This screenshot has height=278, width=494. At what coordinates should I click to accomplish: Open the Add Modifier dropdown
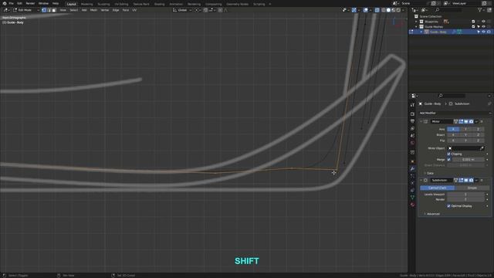(455, 113)
